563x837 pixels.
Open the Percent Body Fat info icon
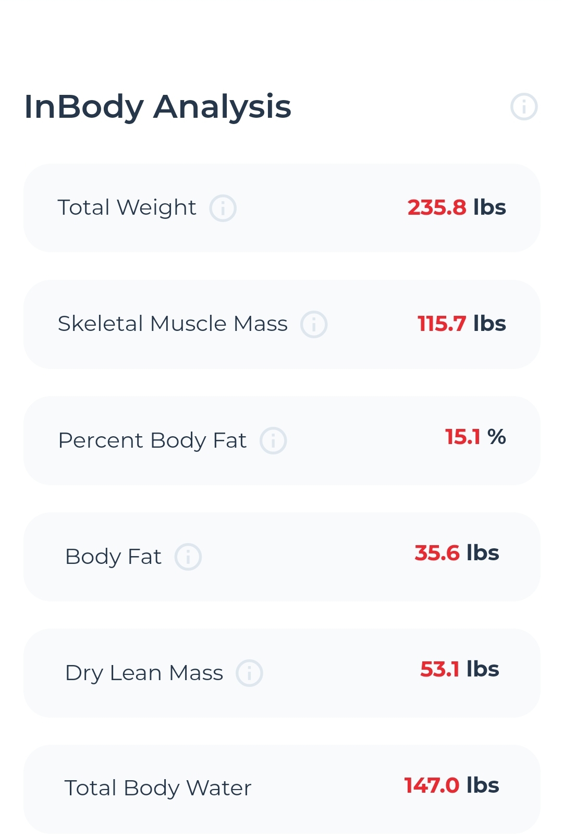(273, 440)
